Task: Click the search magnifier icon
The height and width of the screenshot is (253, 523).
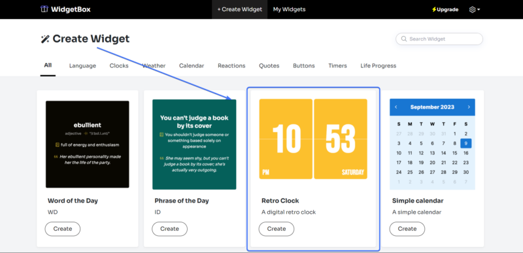Action: 404,39
